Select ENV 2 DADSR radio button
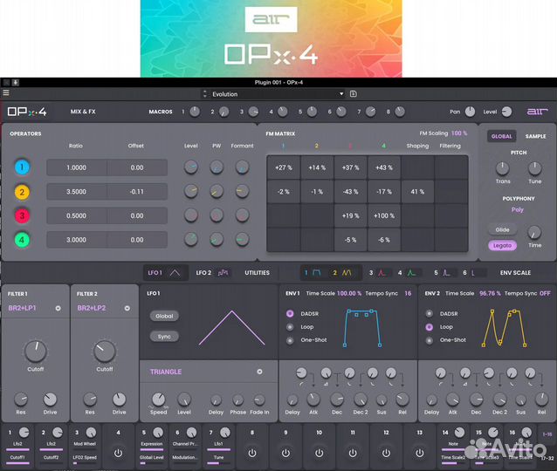 coord(430,313)
